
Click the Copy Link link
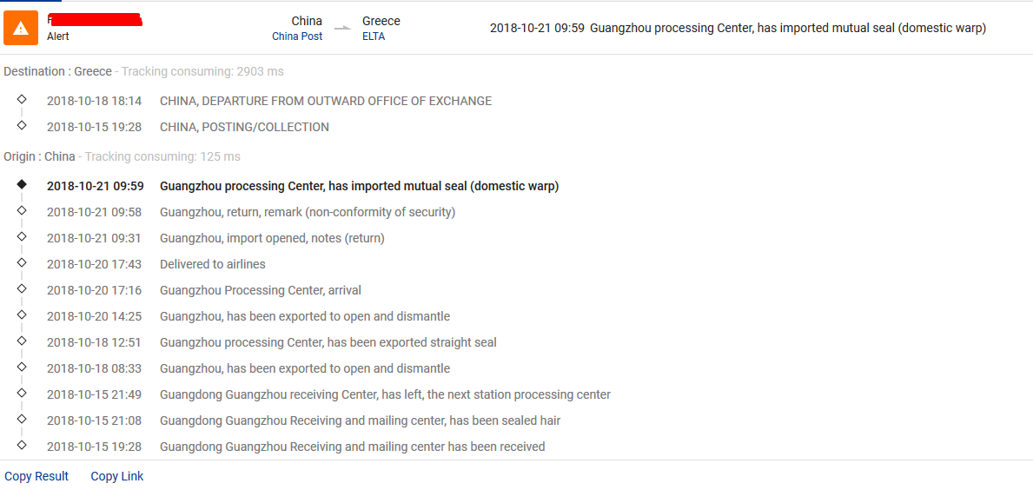(117, 476)
